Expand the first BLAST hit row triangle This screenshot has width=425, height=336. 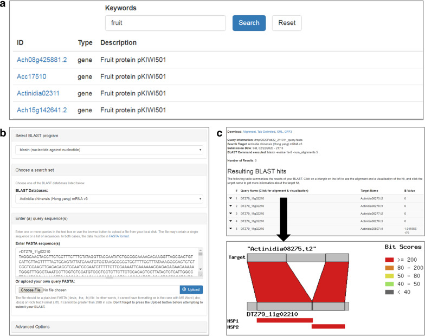(x=230, y=198)
